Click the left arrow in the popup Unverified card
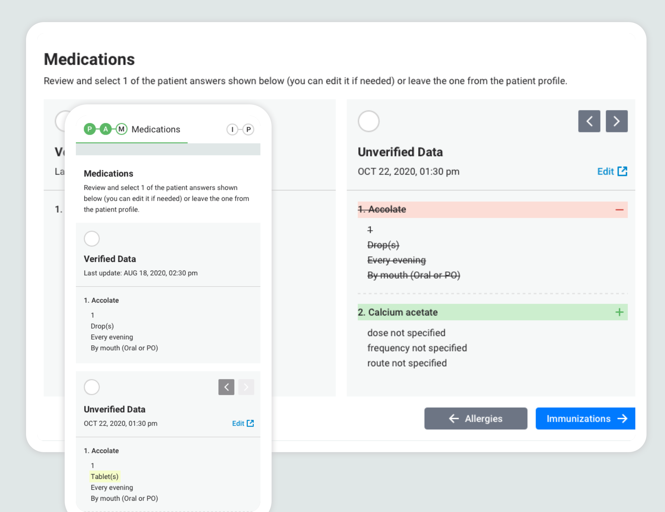The height and width of the screenshot is (512, 665). (226, 387)
